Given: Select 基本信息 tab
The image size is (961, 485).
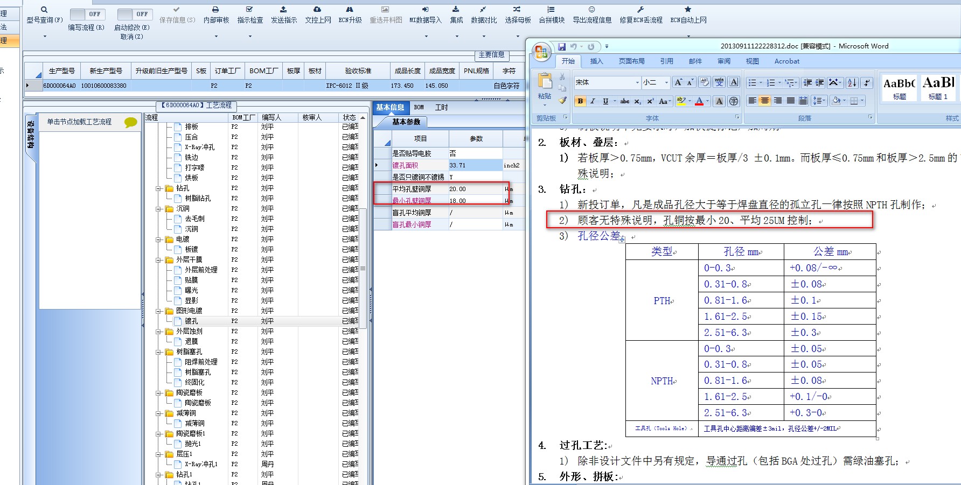Looking at the screenshot, I should 391,108.
